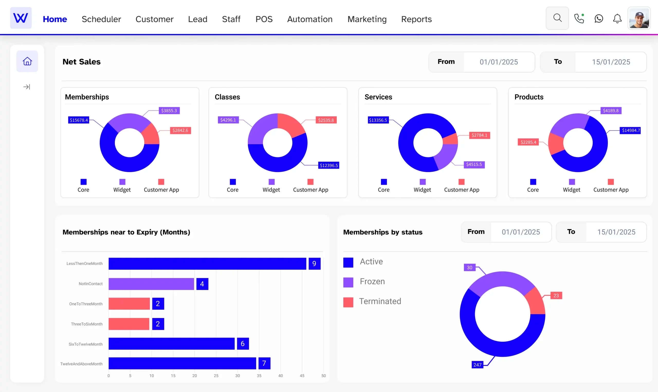Open the Marketing menu item

[x=367, y=19]
